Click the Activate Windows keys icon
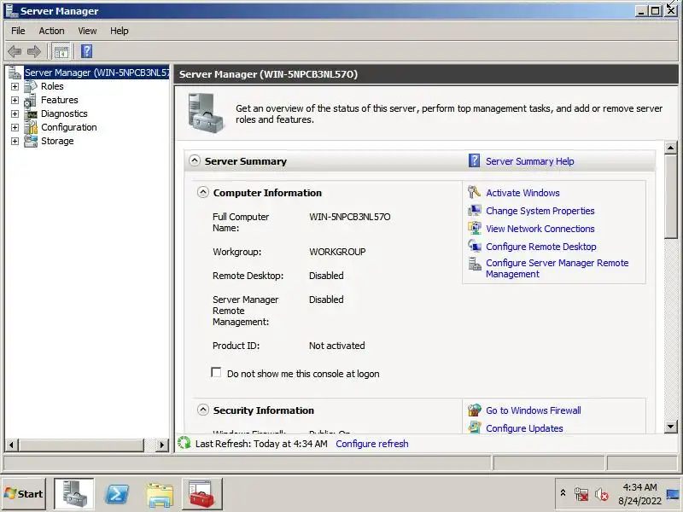The width and height of the screenshot is (683, 512). tap(474, 192)
